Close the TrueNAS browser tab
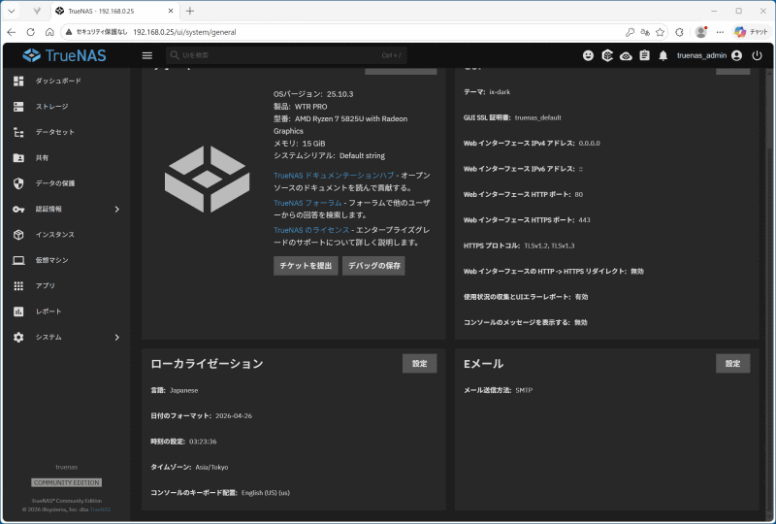 [171, 11]
